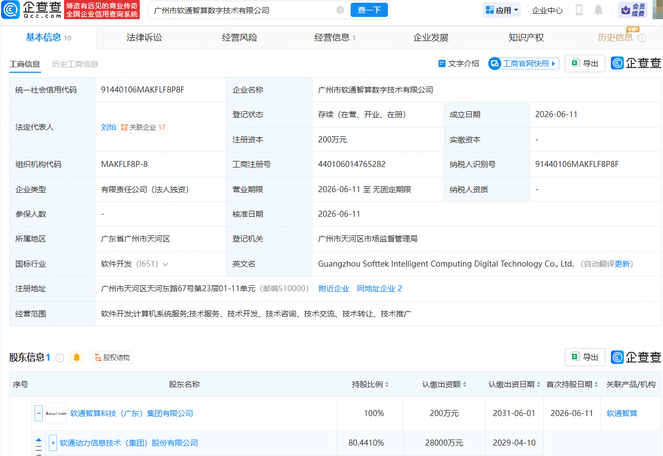Clear the search box with the x icon

(340, 10)
